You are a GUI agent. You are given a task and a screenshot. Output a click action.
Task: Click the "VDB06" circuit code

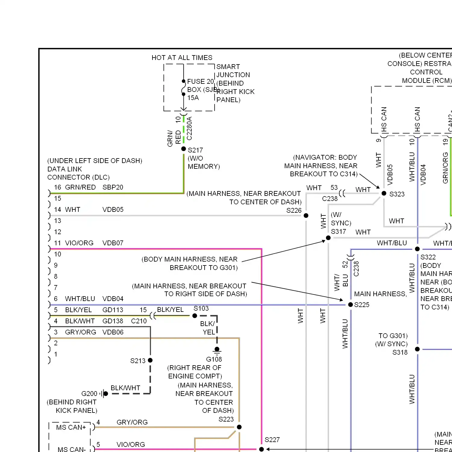113,332
